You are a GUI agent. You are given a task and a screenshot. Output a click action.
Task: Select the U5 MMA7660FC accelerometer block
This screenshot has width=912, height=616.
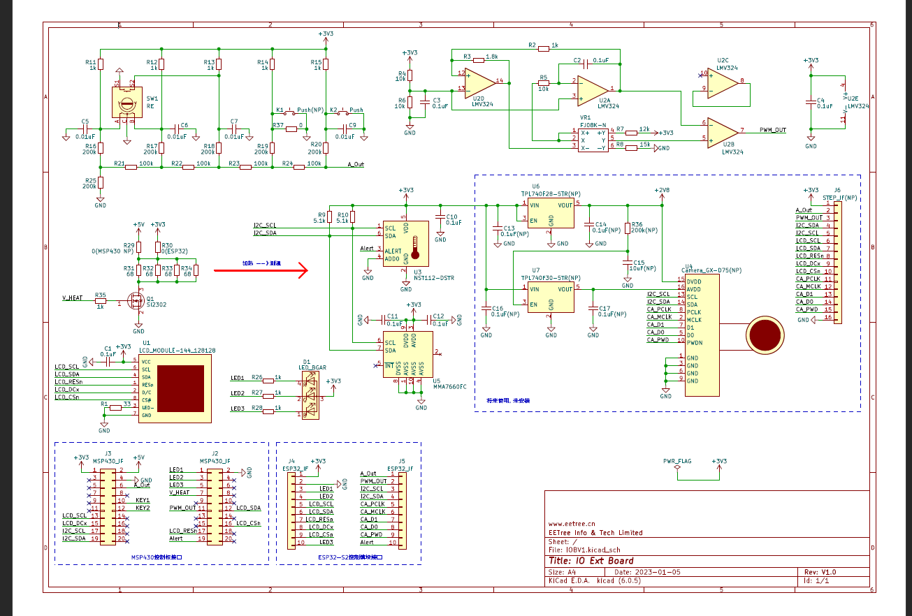409,353
